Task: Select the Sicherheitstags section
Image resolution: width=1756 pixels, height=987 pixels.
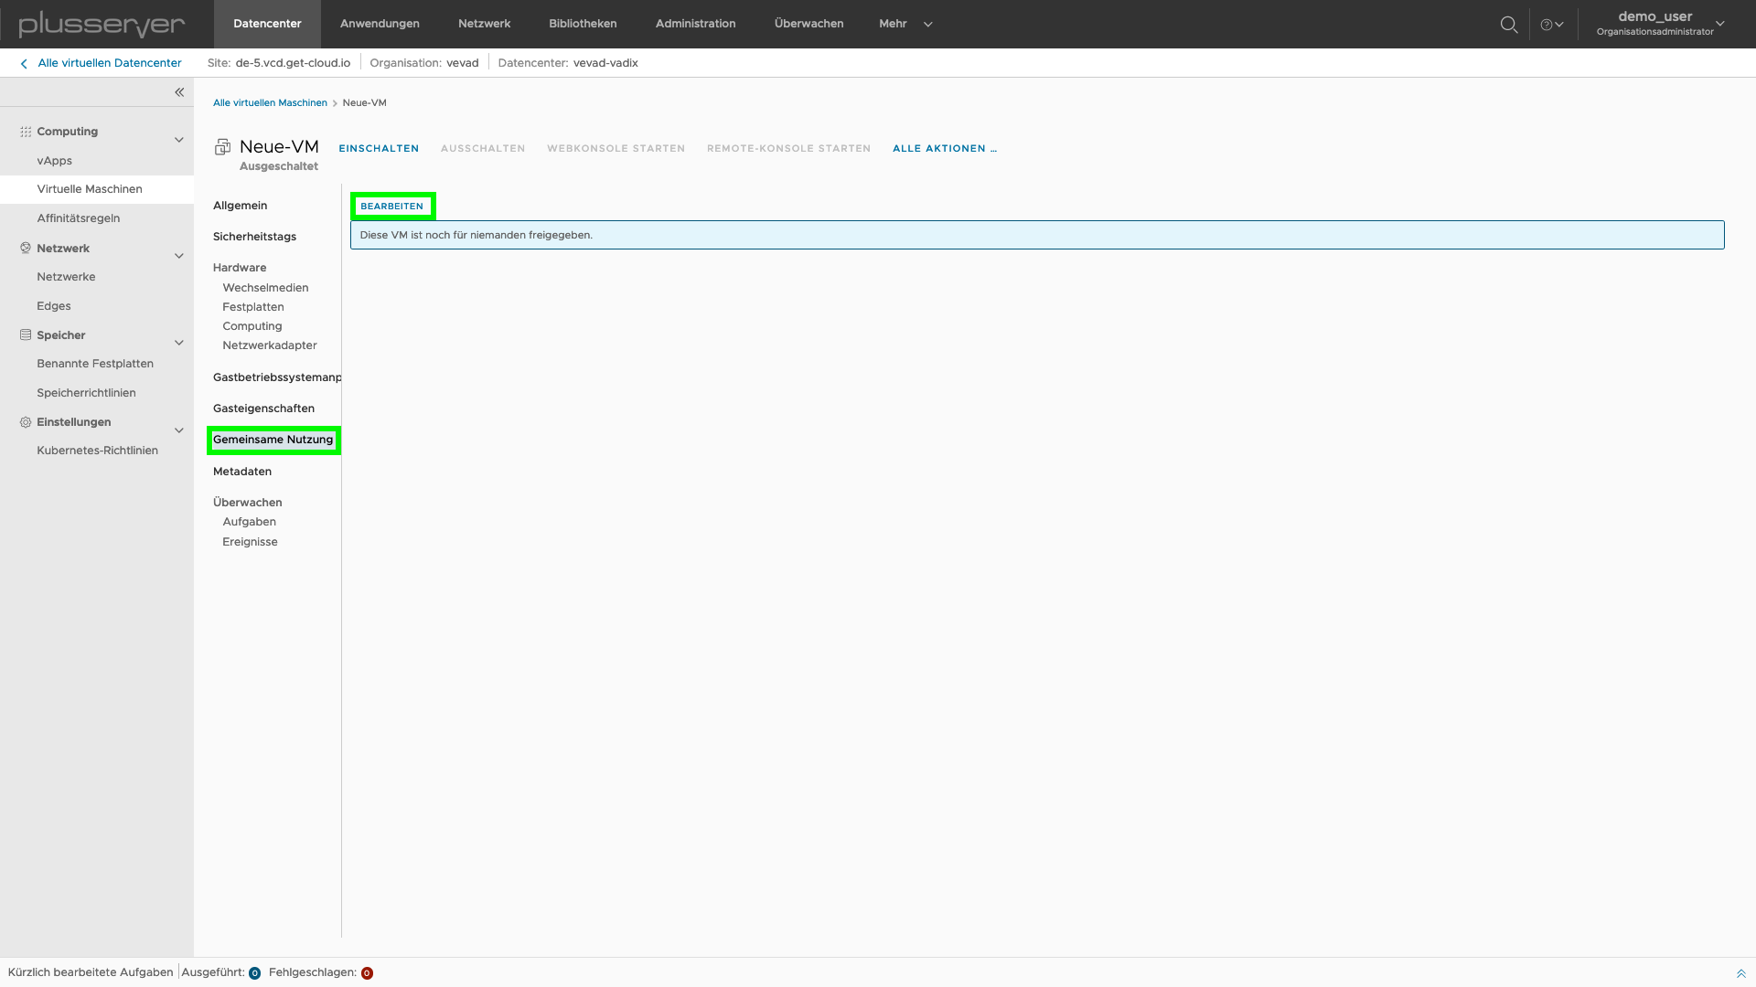Action: point(254,237)
